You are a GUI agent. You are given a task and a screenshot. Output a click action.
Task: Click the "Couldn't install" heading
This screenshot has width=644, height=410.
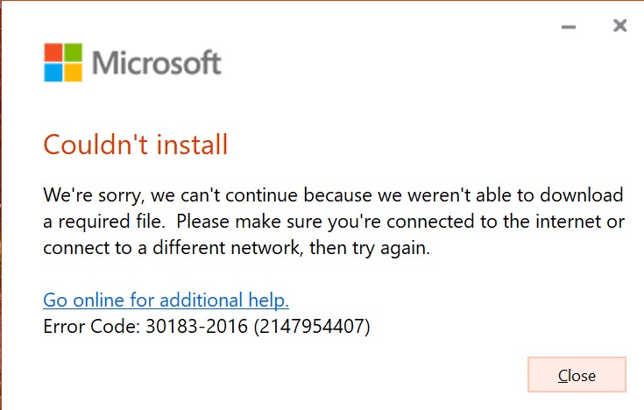(136, 145)
